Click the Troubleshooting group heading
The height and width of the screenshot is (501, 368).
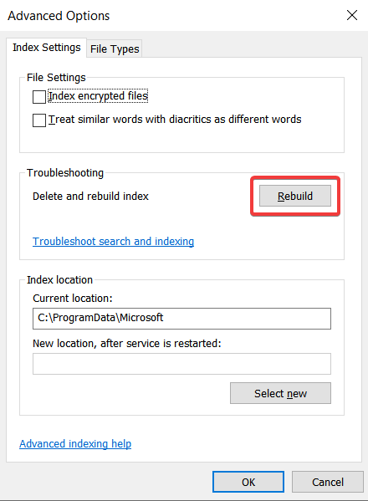click(65, 173)
